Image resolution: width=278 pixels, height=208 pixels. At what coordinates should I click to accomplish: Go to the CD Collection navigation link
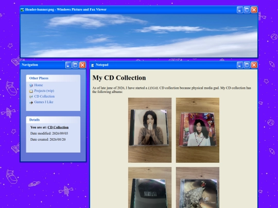pyautogui.click(x=44, y=97)
